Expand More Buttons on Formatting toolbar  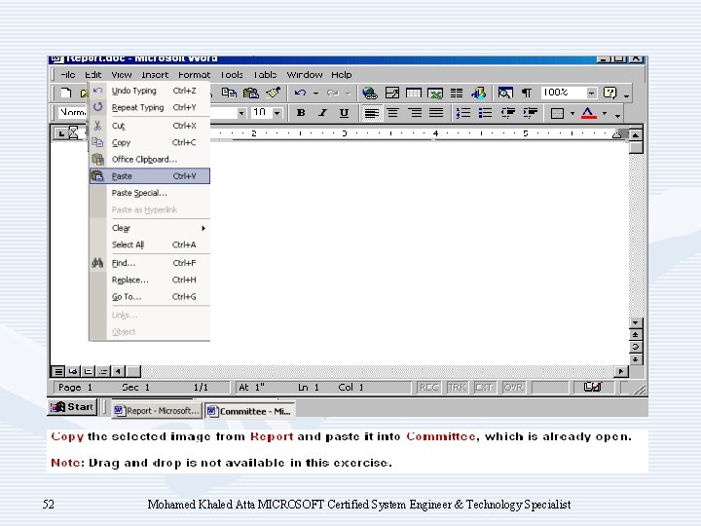(x=618, y=115)
